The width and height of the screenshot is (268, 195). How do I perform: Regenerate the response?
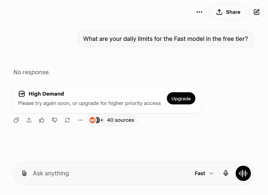(x=67, y=120)
